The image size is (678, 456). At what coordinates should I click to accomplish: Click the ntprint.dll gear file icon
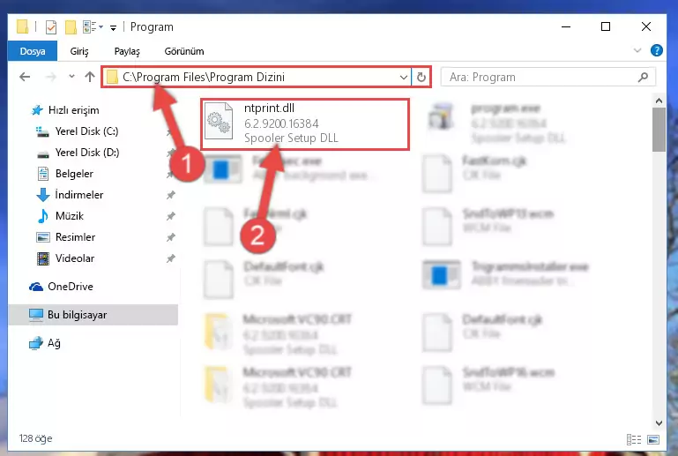point(219,122)
